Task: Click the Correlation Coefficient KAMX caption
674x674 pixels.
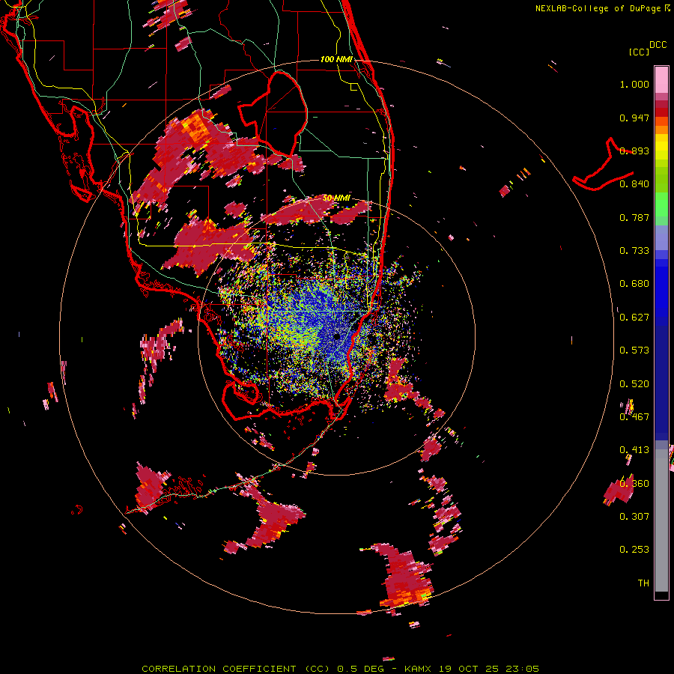Action: coord(340,669)
